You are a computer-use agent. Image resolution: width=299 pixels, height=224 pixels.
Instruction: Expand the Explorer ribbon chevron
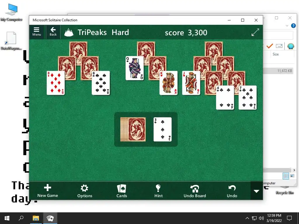(287, 26)
